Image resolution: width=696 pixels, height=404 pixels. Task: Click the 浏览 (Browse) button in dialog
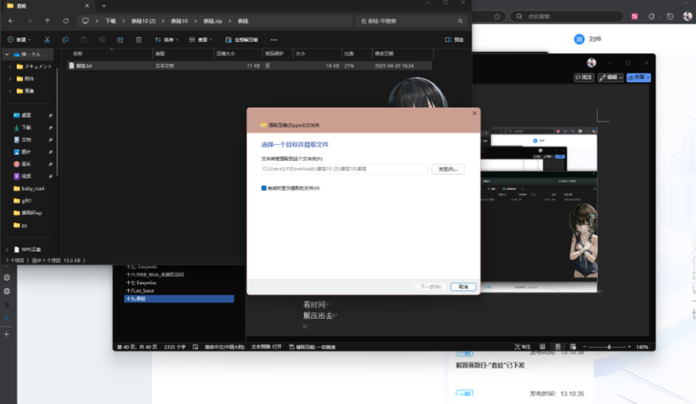tap(447, 169)
